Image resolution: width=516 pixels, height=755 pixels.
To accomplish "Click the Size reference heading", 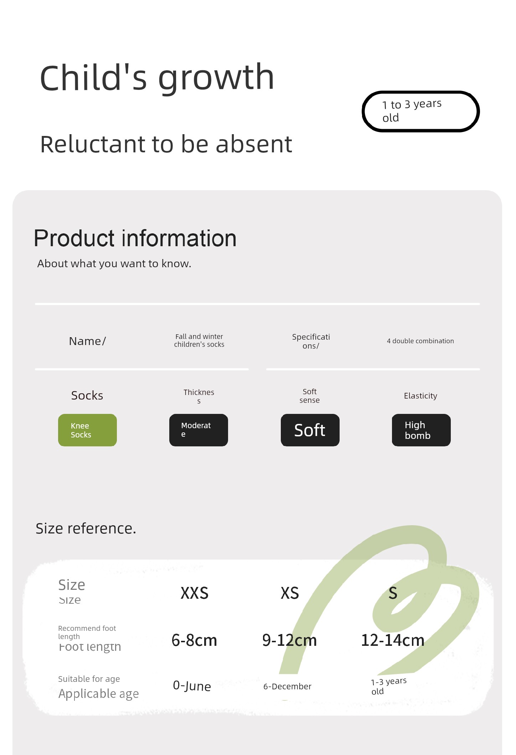I will point(86,528).
